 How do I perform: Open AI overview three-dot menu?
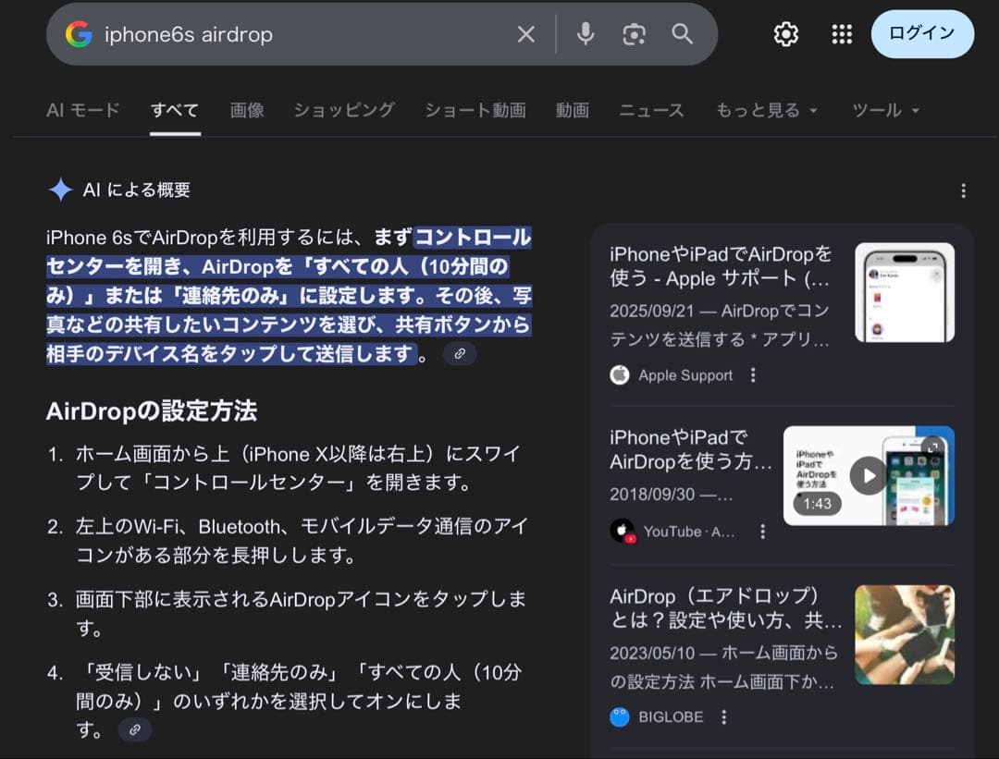(x=963, y=190)
